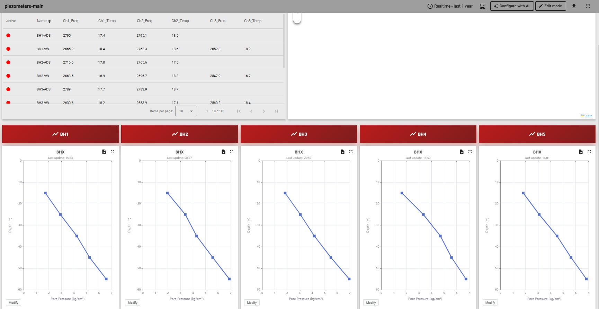Click Modify under the BH5 chart
Screen dimensions: 599x309
(490, 303)
